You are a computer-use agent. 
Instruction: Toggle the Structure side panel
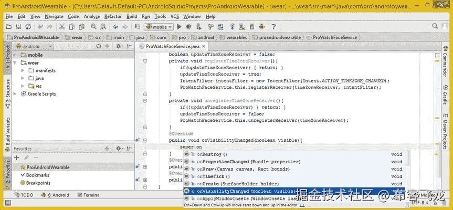[8, 94]
